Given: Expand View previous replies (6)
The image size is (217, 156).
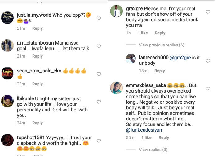Looking at the screenshot, I should coord(162,45).
